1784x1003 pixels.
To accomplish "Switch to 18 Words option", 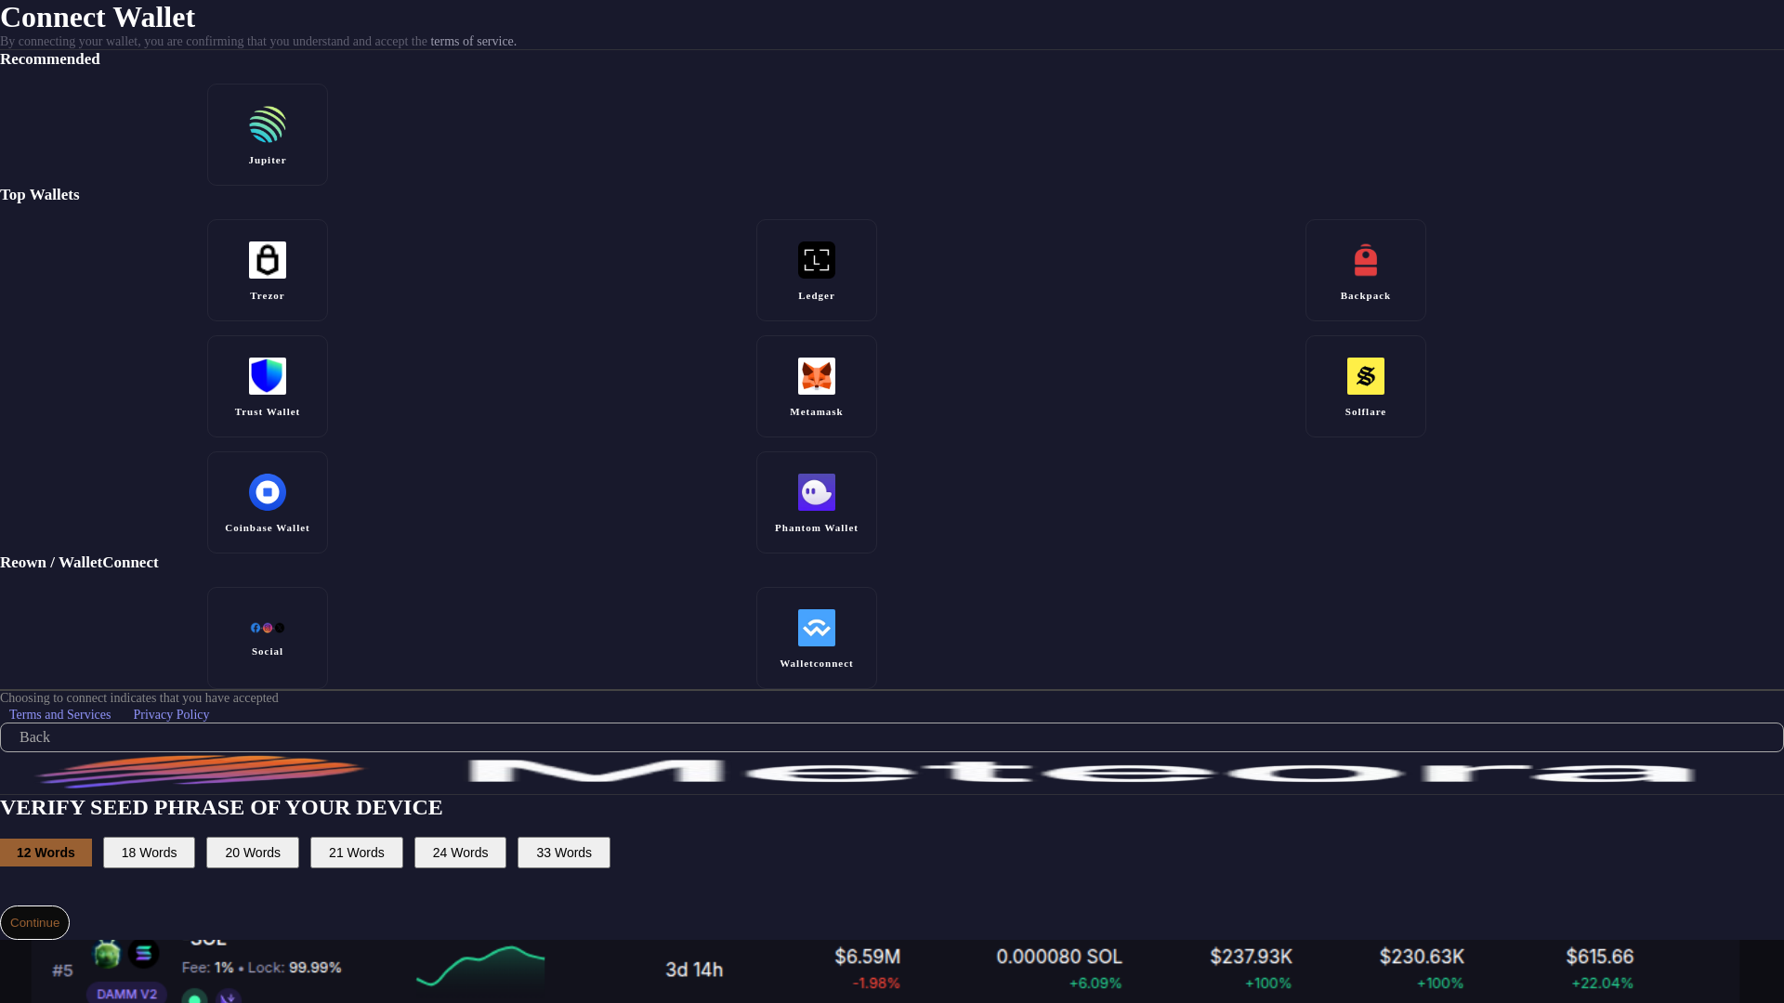I will click(149, 853).
